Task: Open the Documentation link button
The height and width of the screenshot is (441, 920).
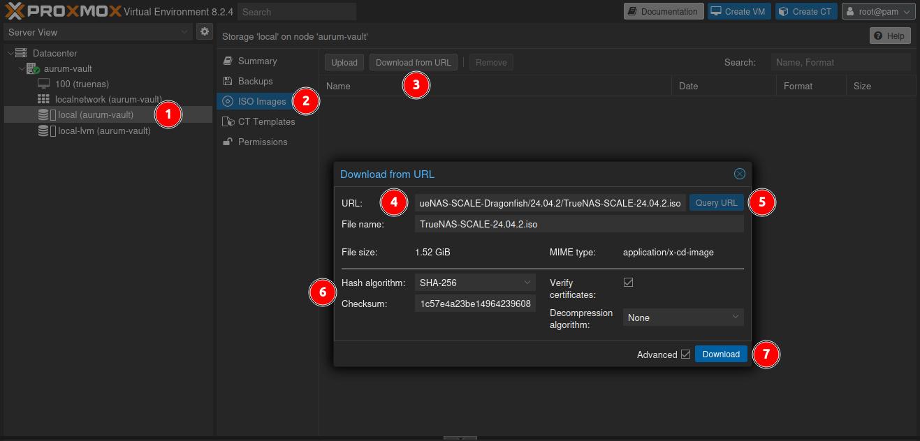Action: point(663,11)
